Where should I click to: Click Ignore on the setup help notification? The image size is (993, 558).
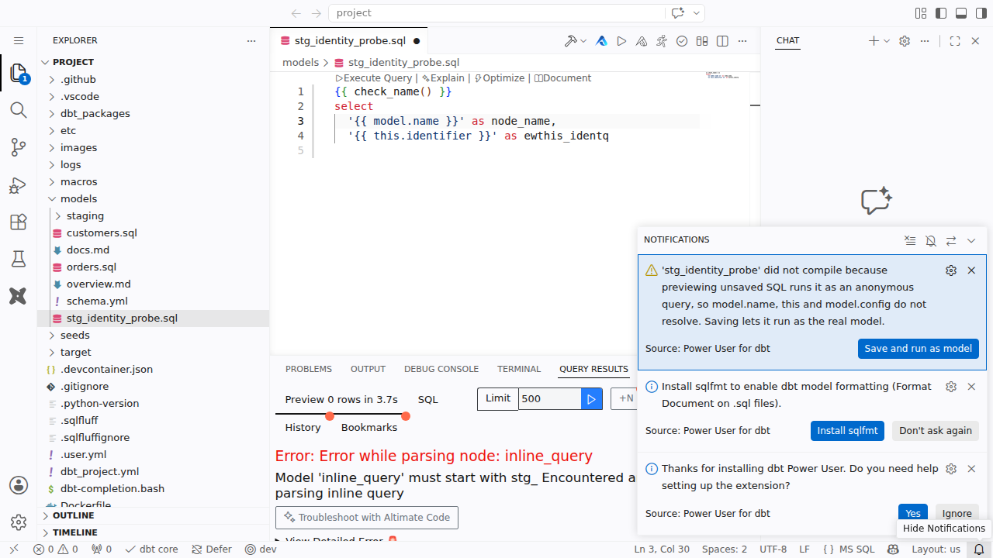point(957,513)
